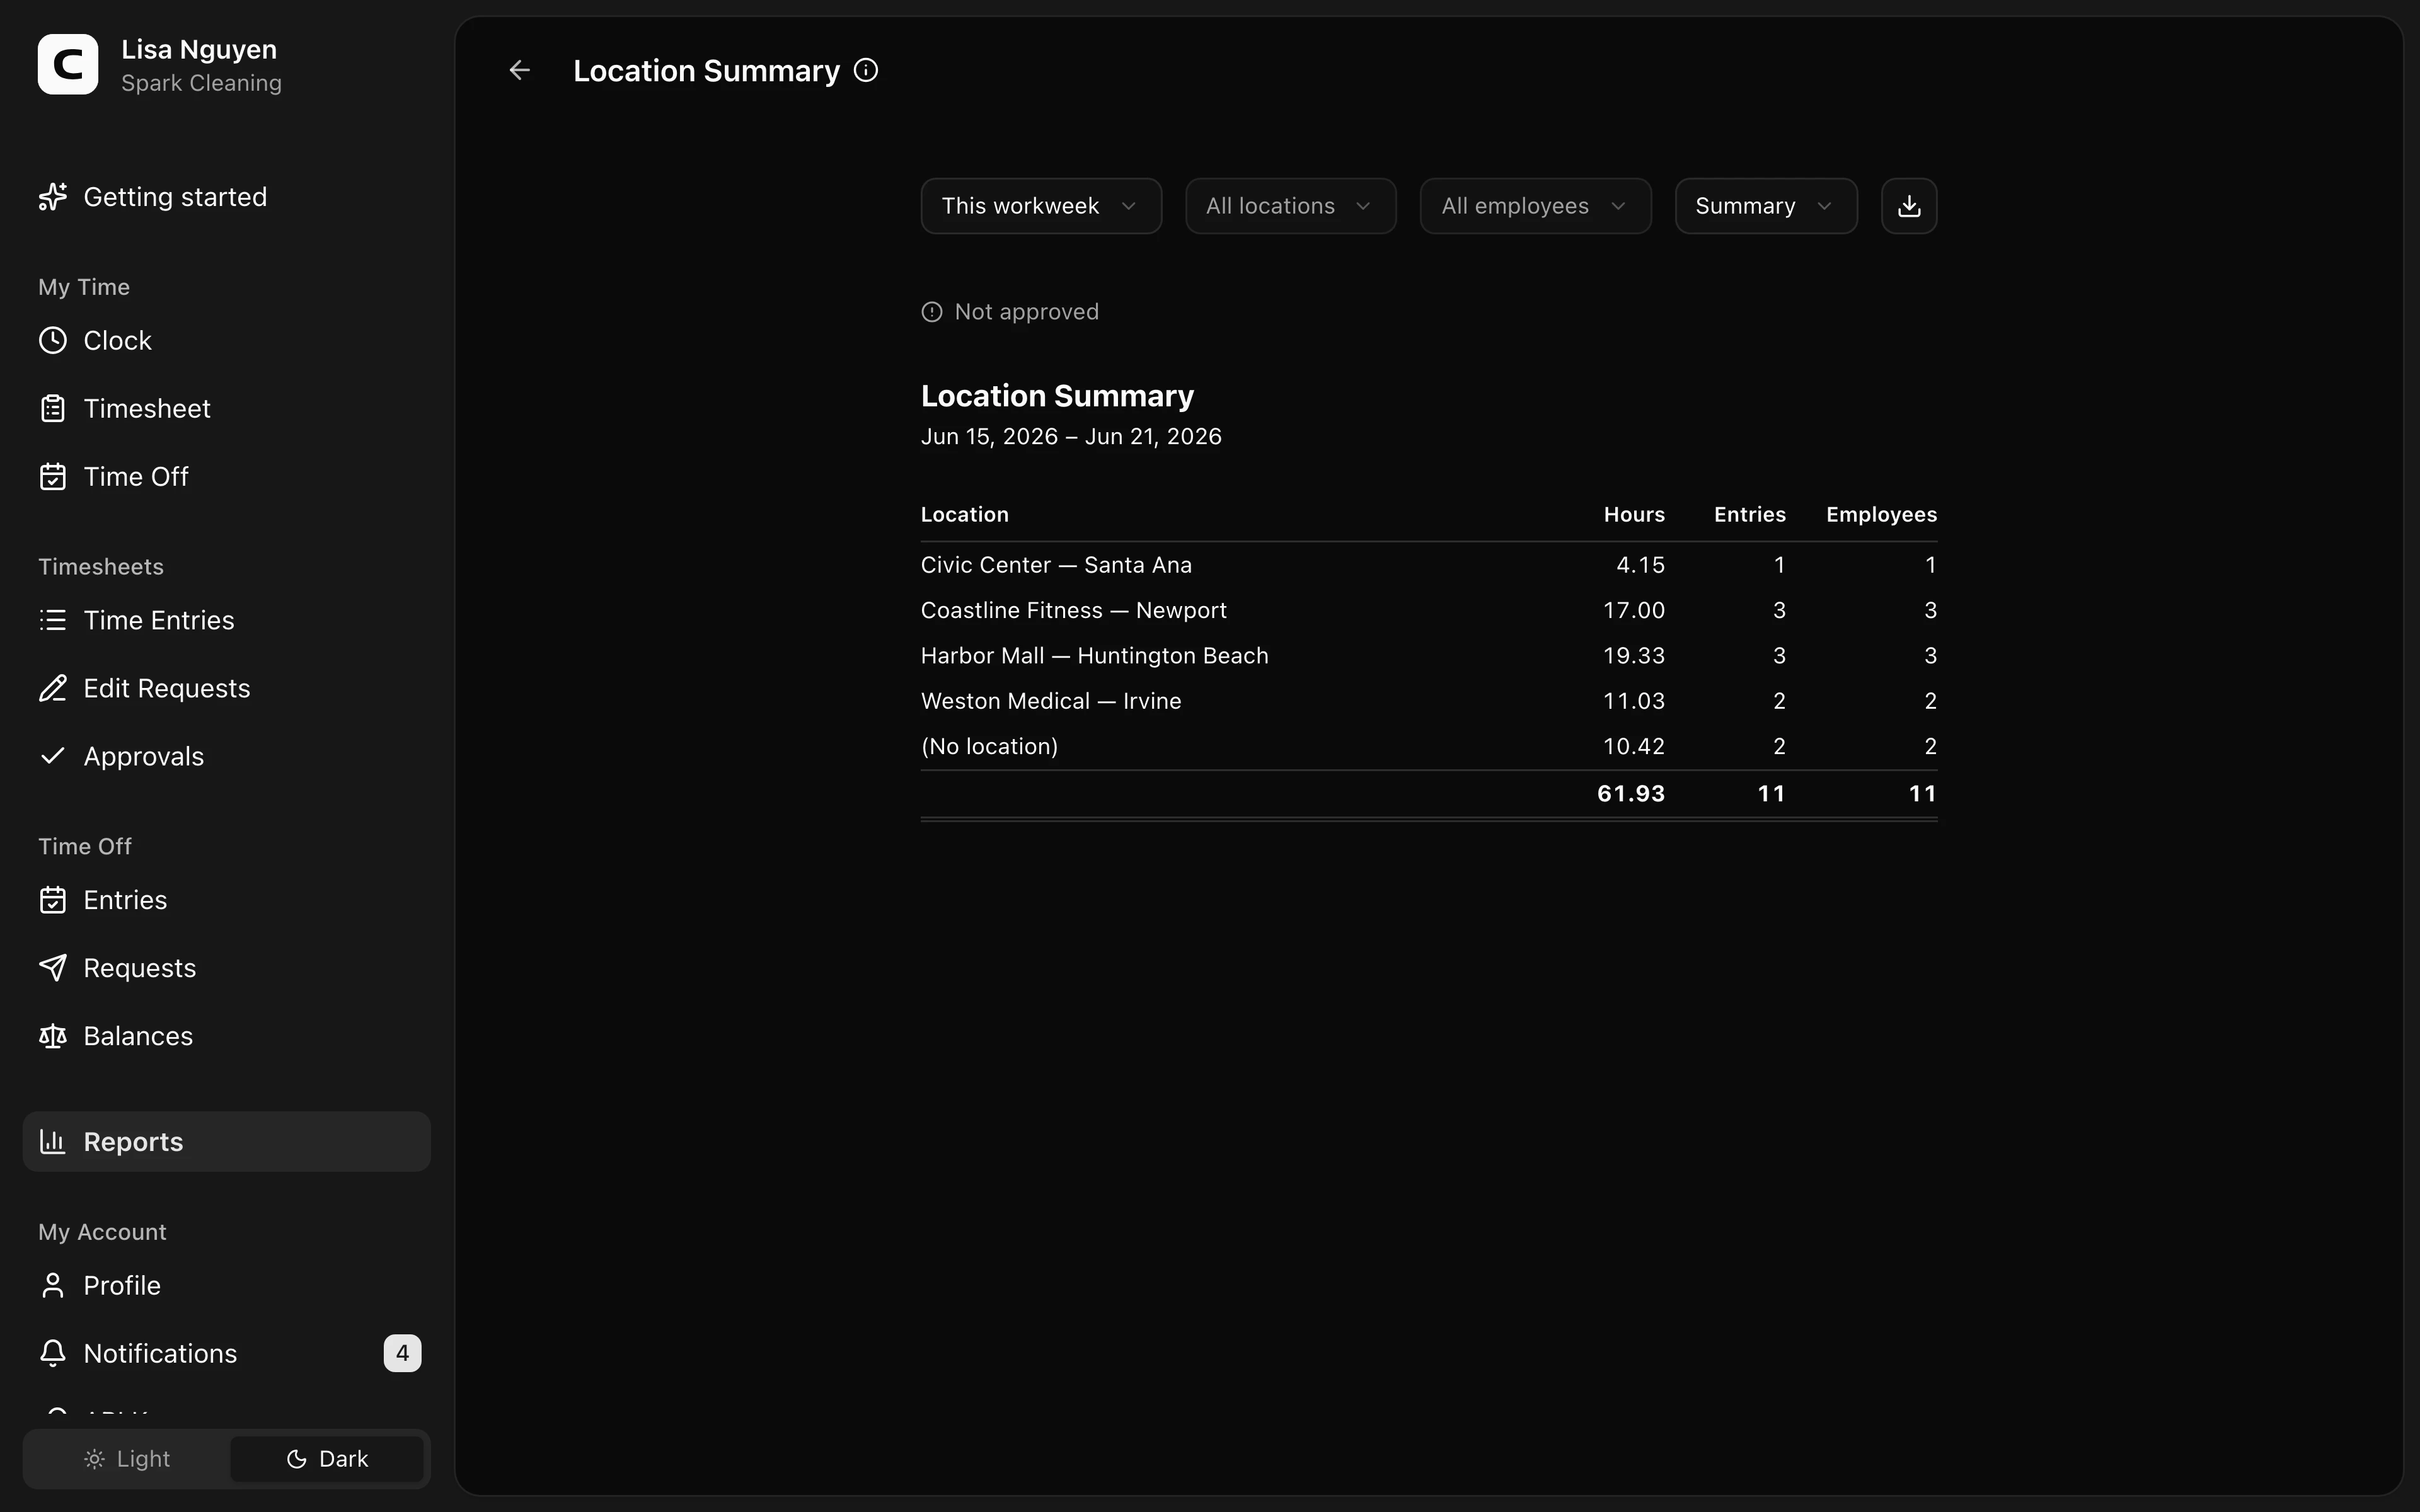Click the Approvals checkmark icon

pos(53,756)
